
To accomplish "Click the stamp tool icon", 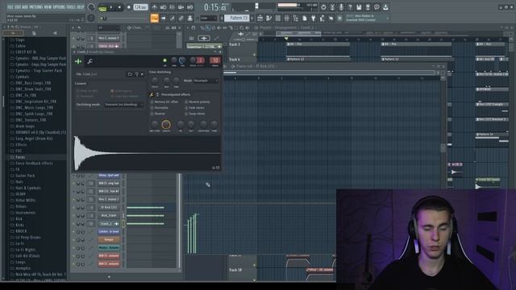I will 190,18.
